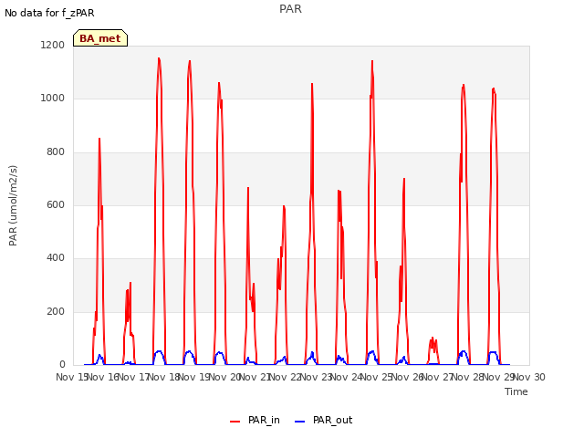This screenshot has height=438, width=584.
Task: Toggle the PAR_in legend entry
Action: (255, 420)
